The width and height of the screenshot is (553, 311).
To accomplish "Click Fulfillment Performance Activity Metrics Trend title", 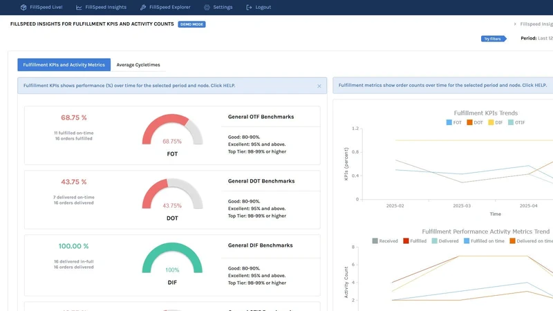I will tap(486, 232).
